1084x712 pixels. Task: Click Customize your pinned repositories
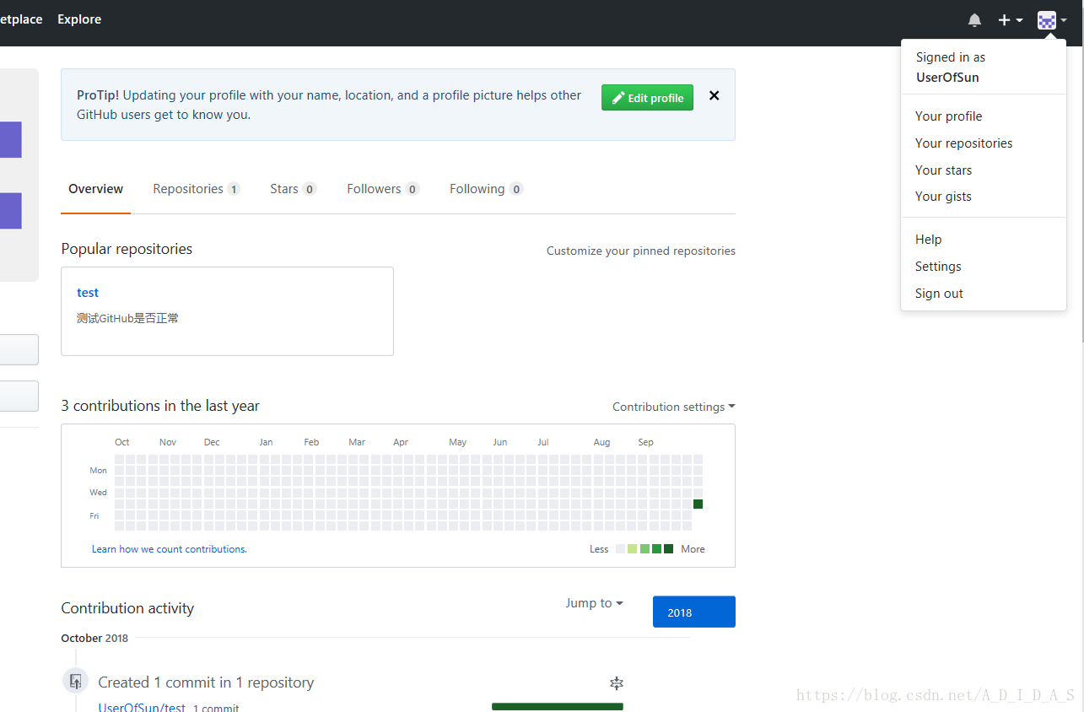641,251
